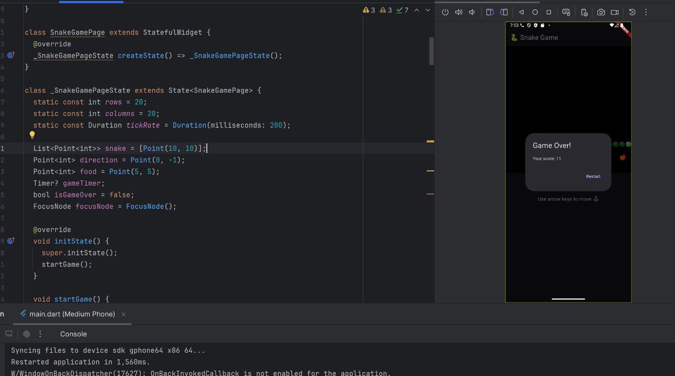Click the override gutter icon beside createState
The image size is (675, 376).
click(11, 55)
